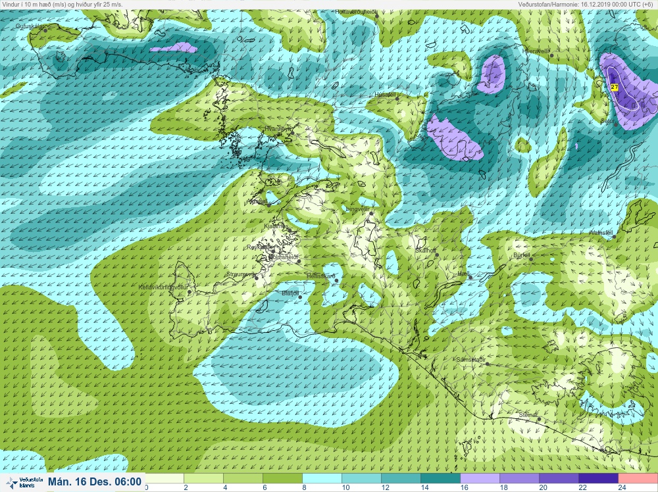This screenshot has height=492, width=658.
Task: Click the Akrafjall station label
Action: click(258, 201)
